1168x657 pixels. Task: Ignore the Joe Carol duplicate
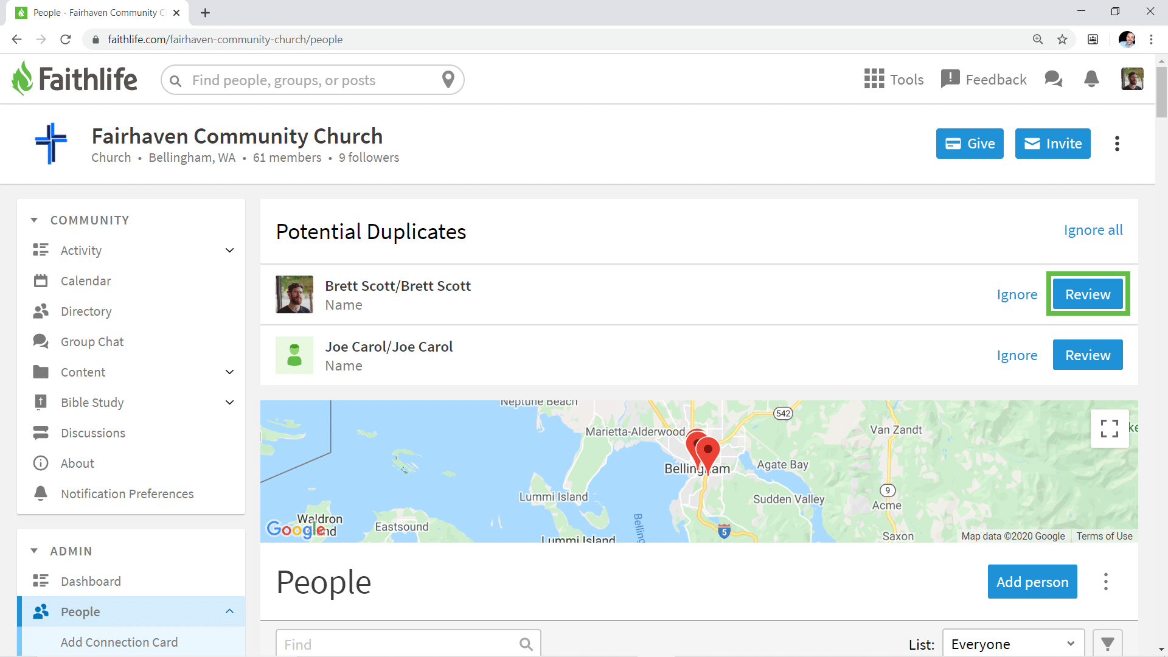(x=1017, y=355)
